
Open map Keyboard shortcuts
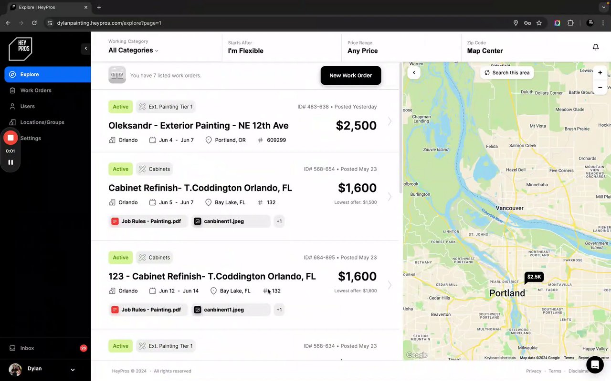(x=500, y=358)
